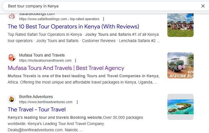Click the green safari jeep thumbnail

[180, 65]
